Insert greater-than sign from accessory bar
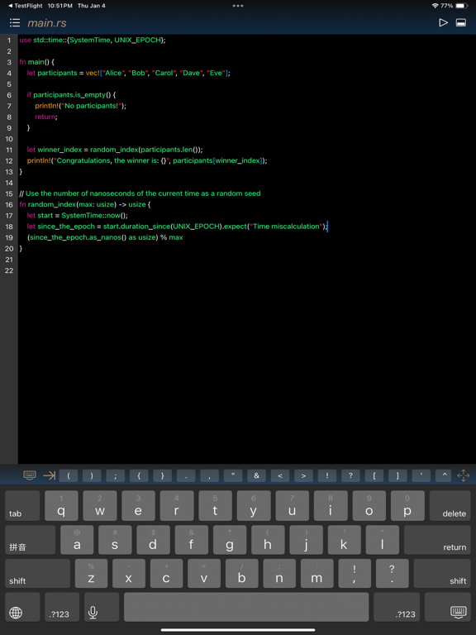Screen dimensions: 476x635 point(303,476)
